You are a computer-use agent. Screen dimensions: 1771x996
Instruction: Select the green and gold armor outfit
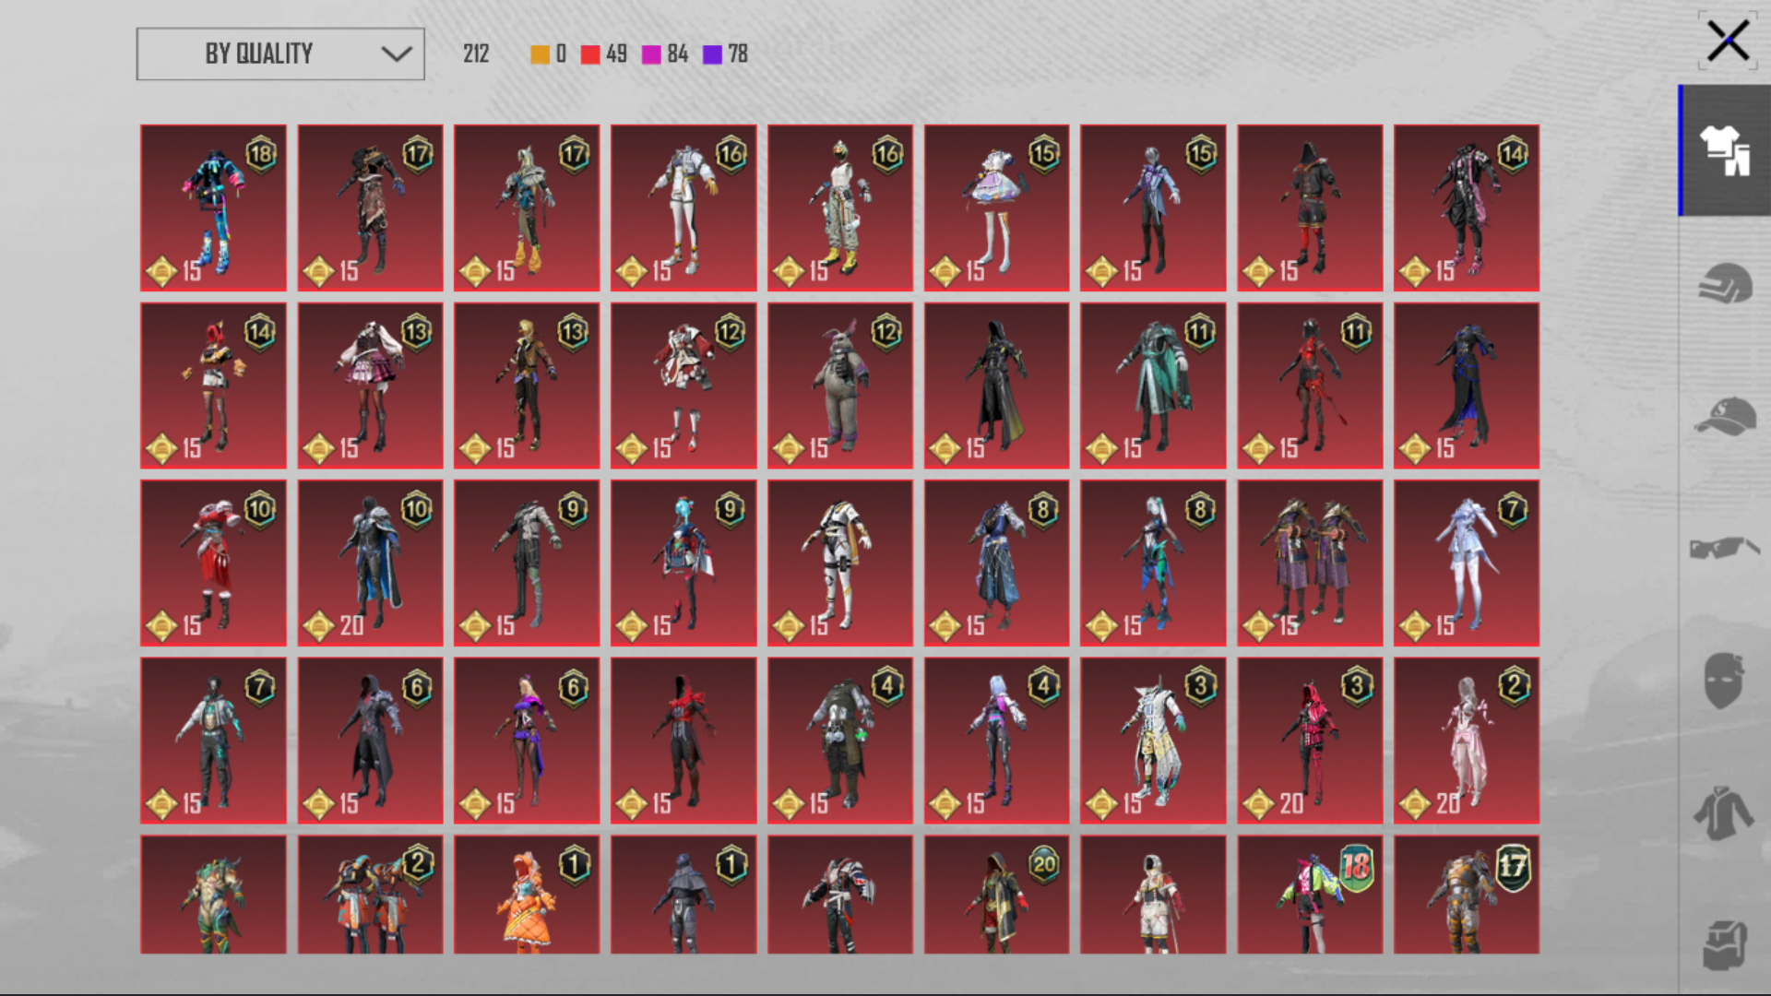213,895
